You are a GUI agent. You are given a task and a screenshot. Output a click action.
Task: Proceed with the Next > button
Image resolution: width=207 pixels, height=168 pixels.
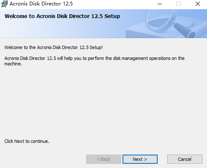[x=140, y=159]
